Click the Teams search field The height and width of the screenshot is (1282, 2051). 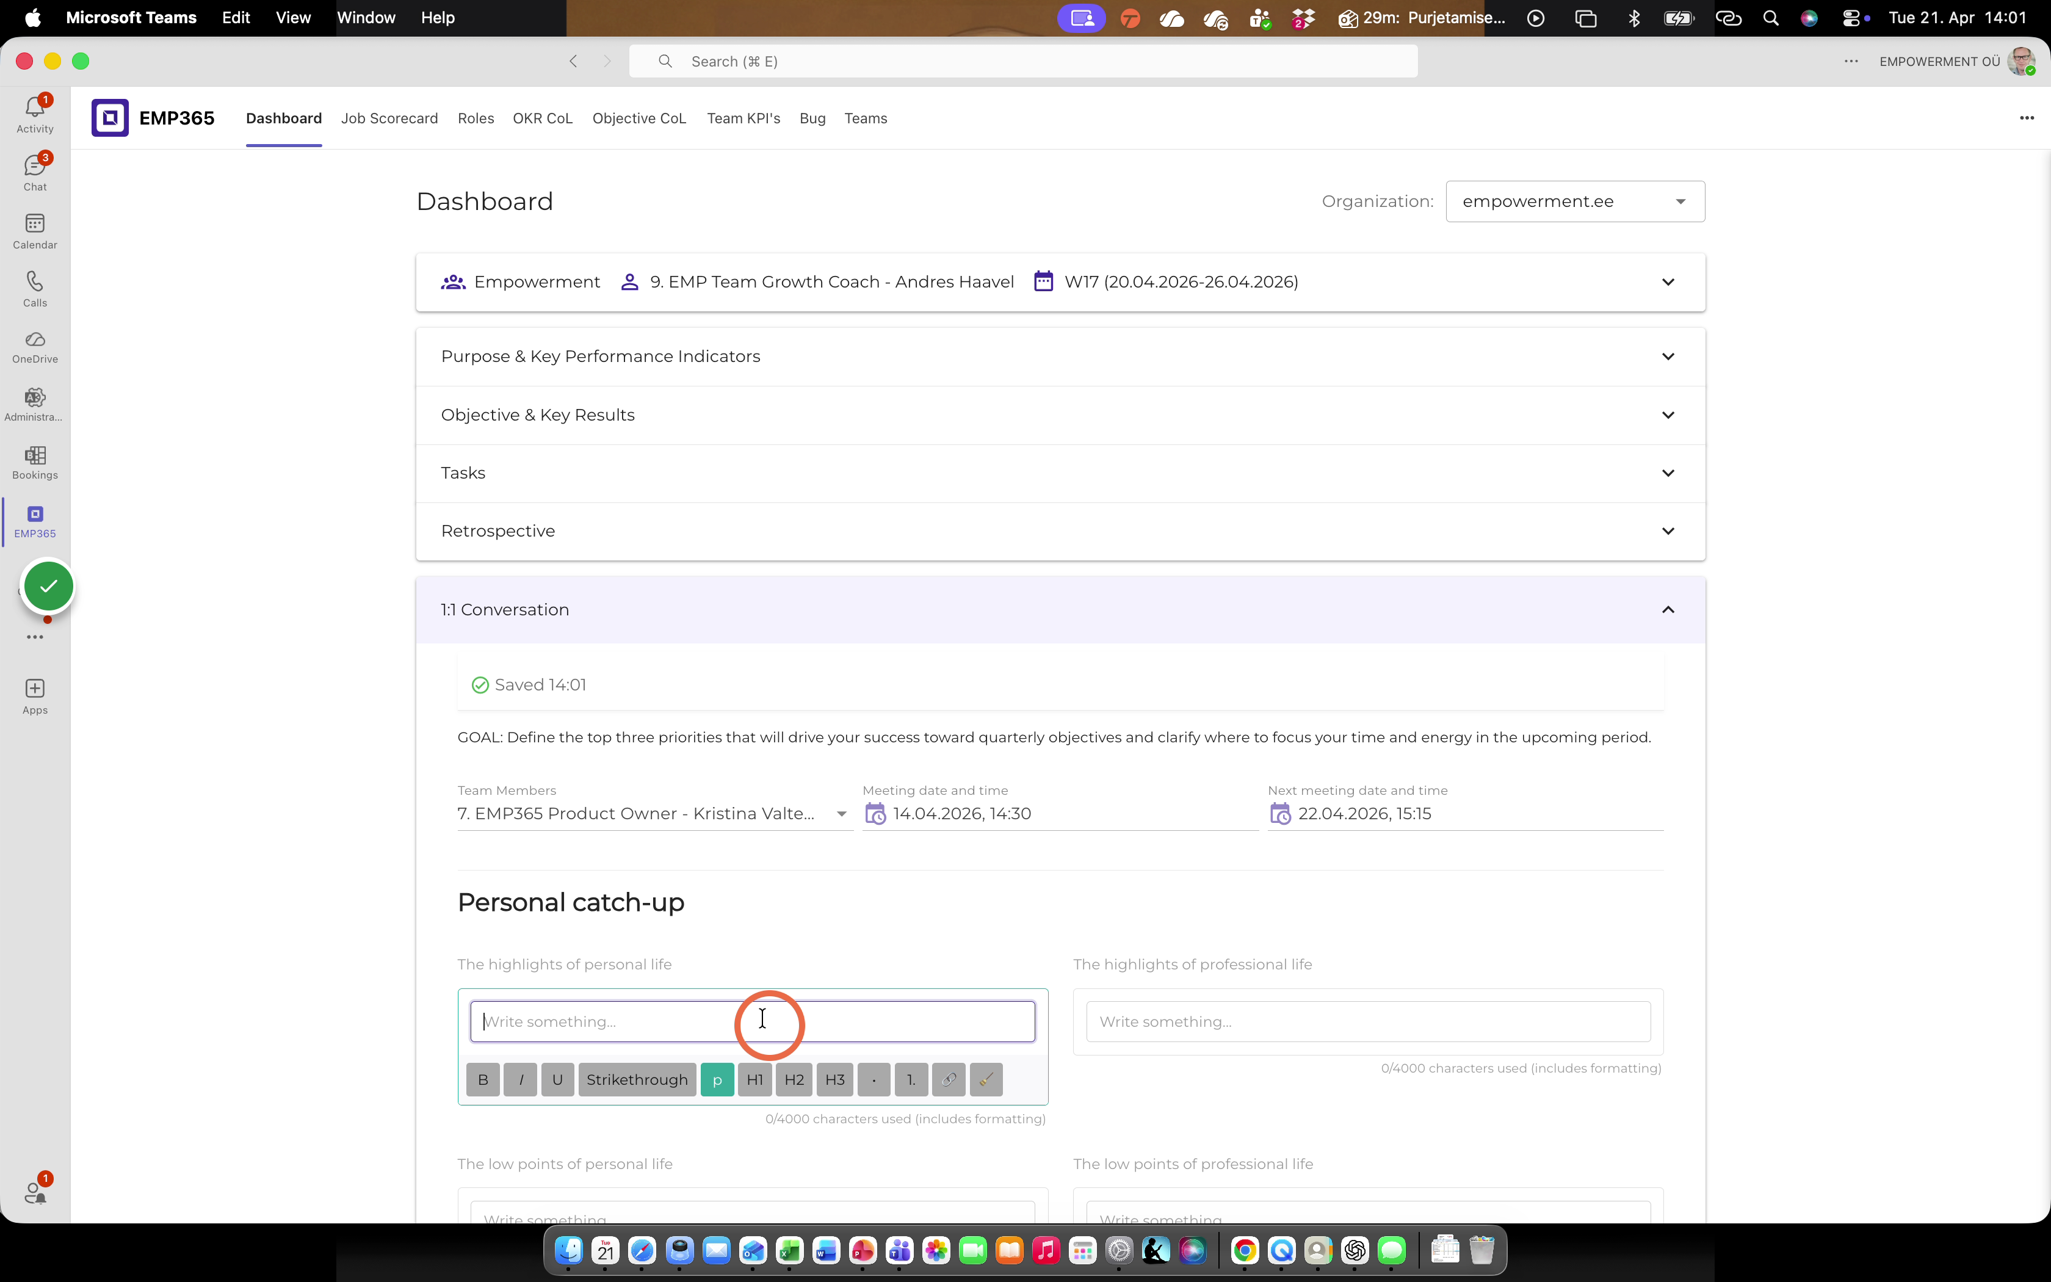[1023, 61]
